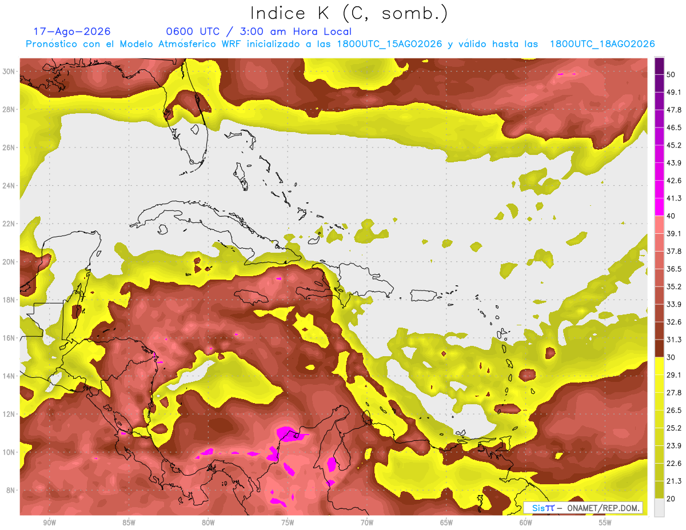
Task: Click the colorbar value 49.1
Action: pos(674,92)
